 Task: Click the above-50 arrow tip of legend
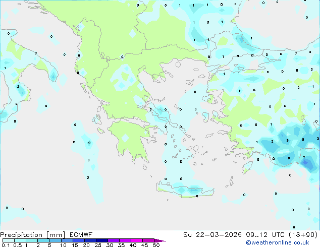[x=160, y=240]
